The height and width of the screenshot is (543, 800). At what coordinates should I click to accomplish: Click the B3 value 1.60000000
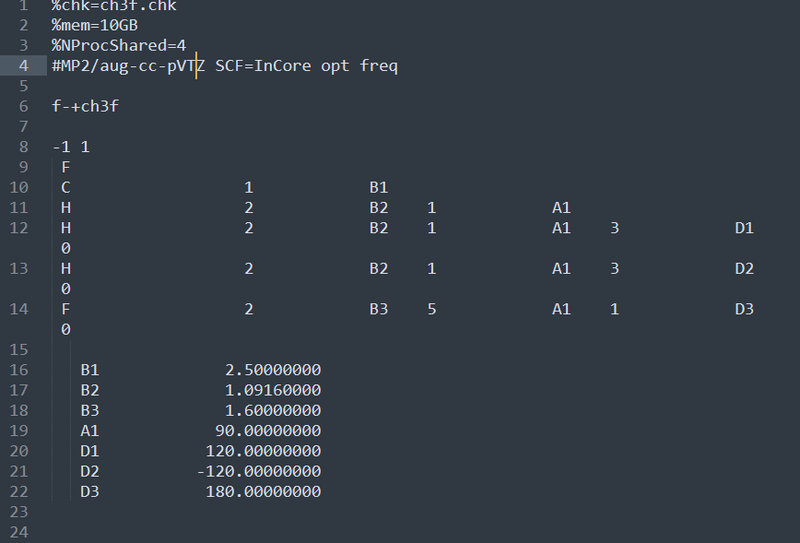(273, 410)
